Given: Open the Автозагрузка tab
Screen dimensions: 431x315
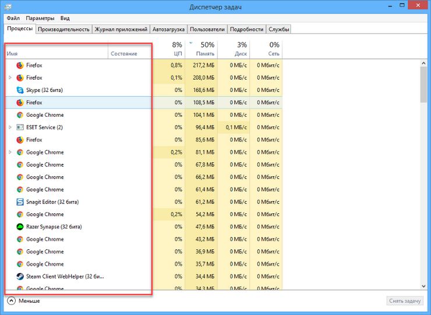Looking at the screenshot, I should click(168, 30).
